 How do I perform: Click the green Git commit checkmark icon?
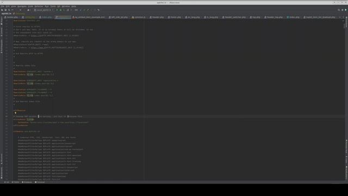(x=84, y=10)
